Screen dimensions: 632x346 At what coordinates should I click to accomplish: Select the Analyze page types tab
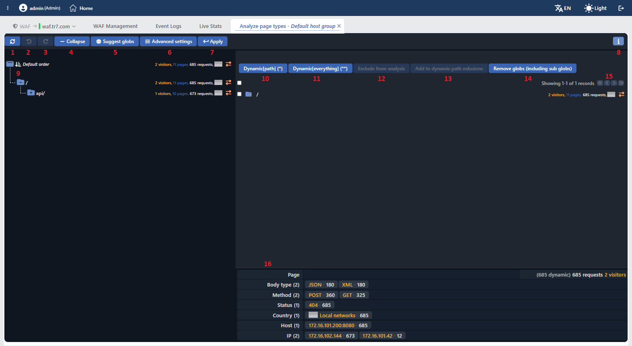tap(287, 26)
